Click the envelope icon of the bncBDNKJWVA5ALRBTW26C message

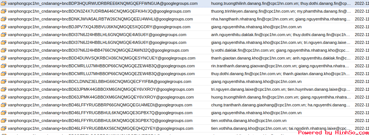(x=3, y=19)
